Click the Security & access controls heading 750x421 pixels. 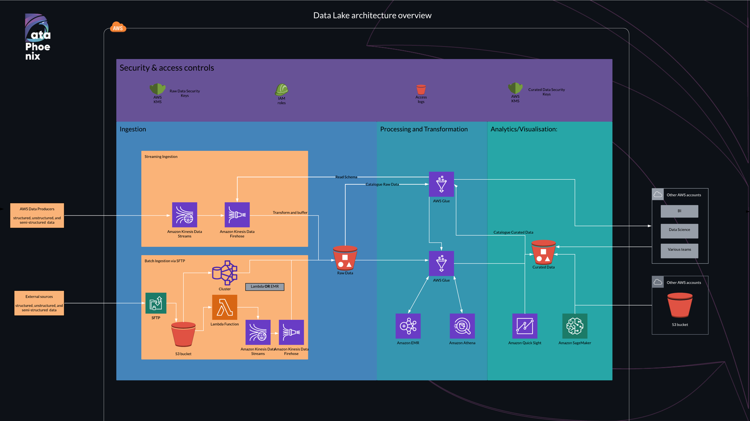coord(167,68)
